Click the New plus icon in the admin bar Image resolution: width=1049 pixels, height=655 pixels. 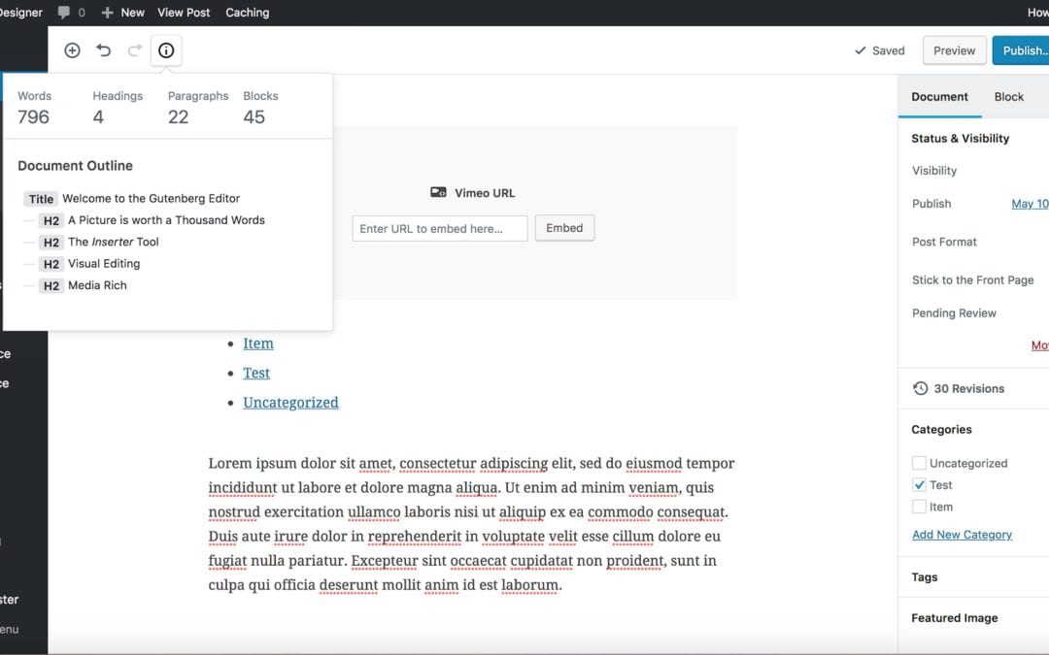pos(110,12)
